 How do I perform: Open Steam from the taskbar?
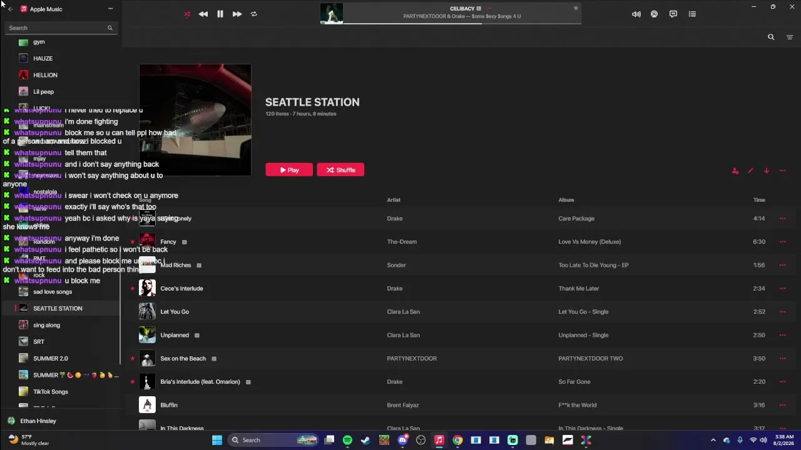click(x=366, y=440)
